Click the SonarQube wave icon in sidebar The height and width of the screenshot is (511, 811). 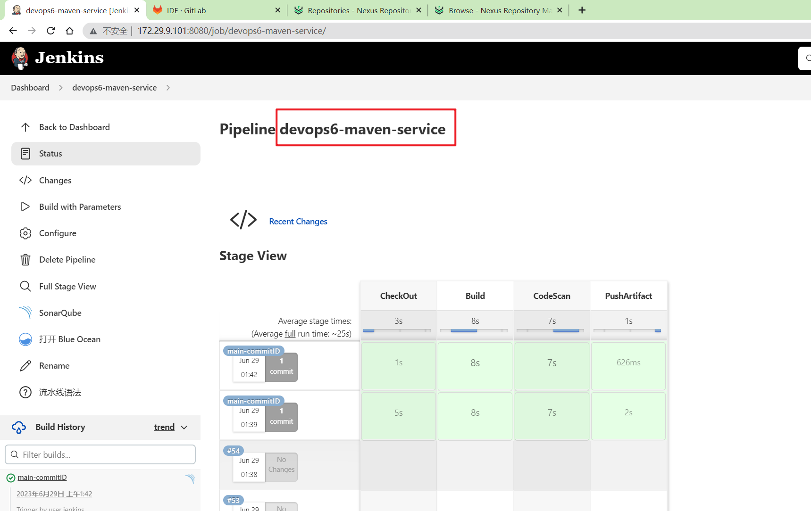[x=25, y=313]
